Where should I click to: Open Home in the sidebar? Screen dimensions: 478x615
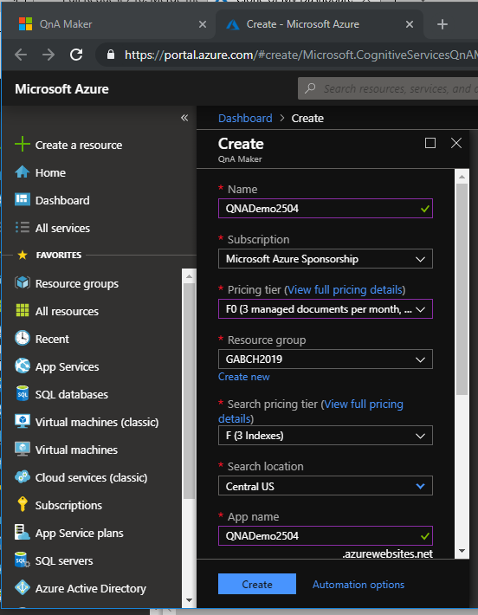(x=50, y=172)
